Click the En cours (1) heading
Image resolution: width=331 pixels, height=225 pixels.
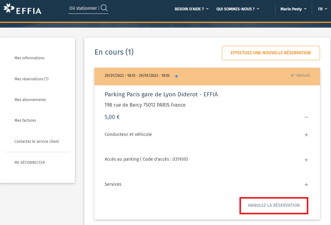pyautogui.click(x=114, y=52)
